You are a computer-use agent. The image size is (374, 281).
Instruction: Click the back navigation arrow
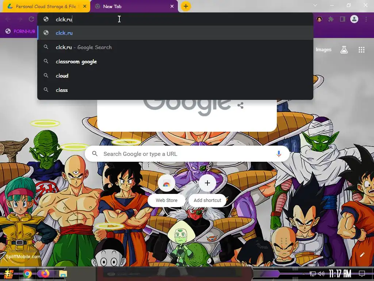pos(8,19)
